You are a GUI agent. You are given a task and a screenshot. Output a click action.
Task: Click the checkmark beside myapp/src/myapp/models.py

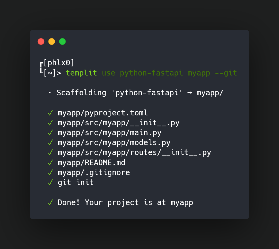click(50, 143)
